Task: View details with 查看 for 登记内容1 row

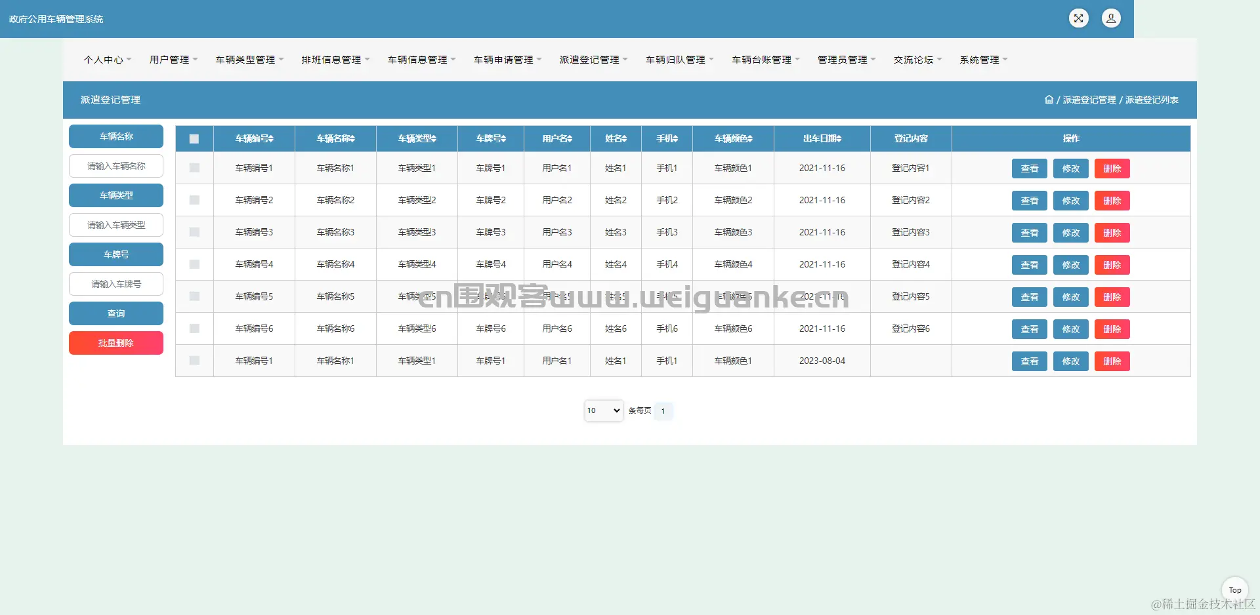Action: tap(1030, 169)
